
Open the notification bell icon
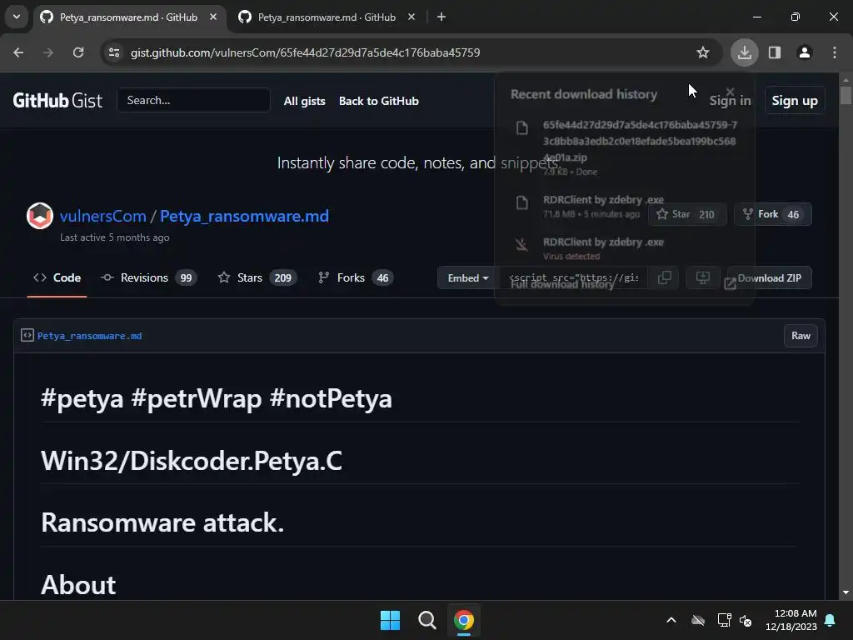coord(831,620)
